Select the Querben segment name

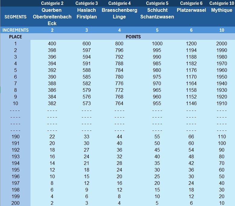(52, 10)
